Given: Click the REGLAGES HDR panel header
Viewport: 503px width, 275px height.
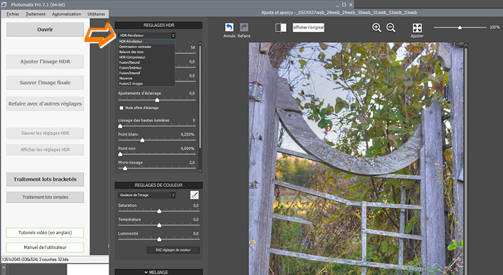Looking at the screenshot, I should pyautogui.click(x=158, y=25).
